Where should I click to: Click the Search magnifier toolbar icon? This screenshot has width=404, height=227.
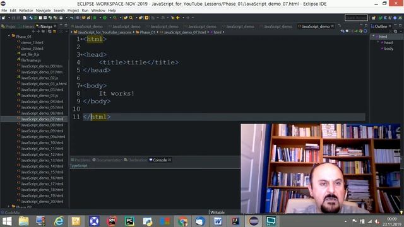[x=131, y=18]
